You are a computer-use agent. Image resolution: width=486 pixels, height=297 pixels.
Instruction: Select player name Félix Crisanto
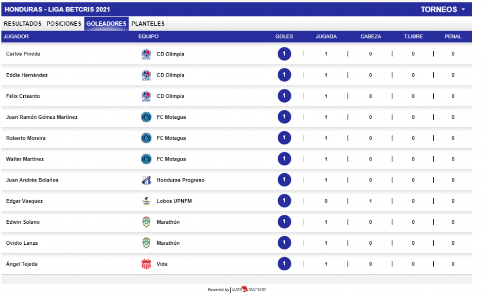[x=23, y=96]
